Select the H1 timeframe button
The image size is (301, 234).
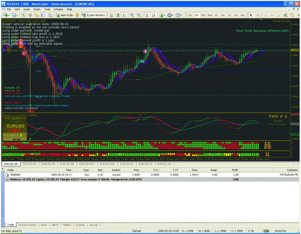216,15
